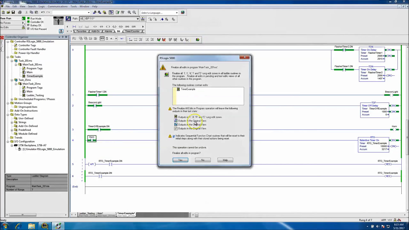
Task: Click the Verify Routine toolbar icon
Action: point(118,12)
